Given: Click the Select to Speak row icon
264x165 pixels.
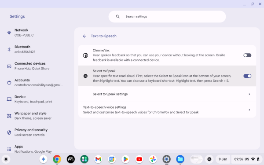Looking at the screenshot, I should pyautogui.click(x=85, y=76).
